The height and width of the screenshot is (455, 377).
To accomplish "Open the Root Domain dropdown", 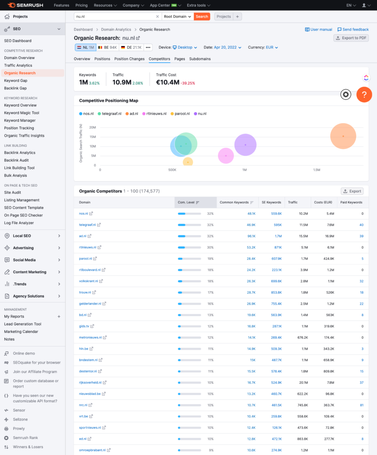I will (x=177, y=16).
